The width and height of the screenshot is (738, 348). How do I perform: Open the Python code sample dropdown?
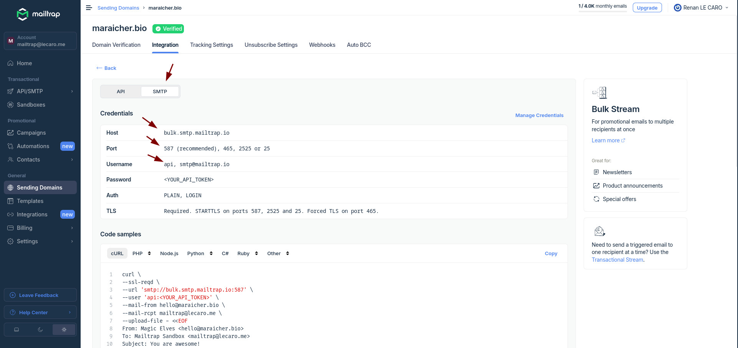(x=200, y=254)
